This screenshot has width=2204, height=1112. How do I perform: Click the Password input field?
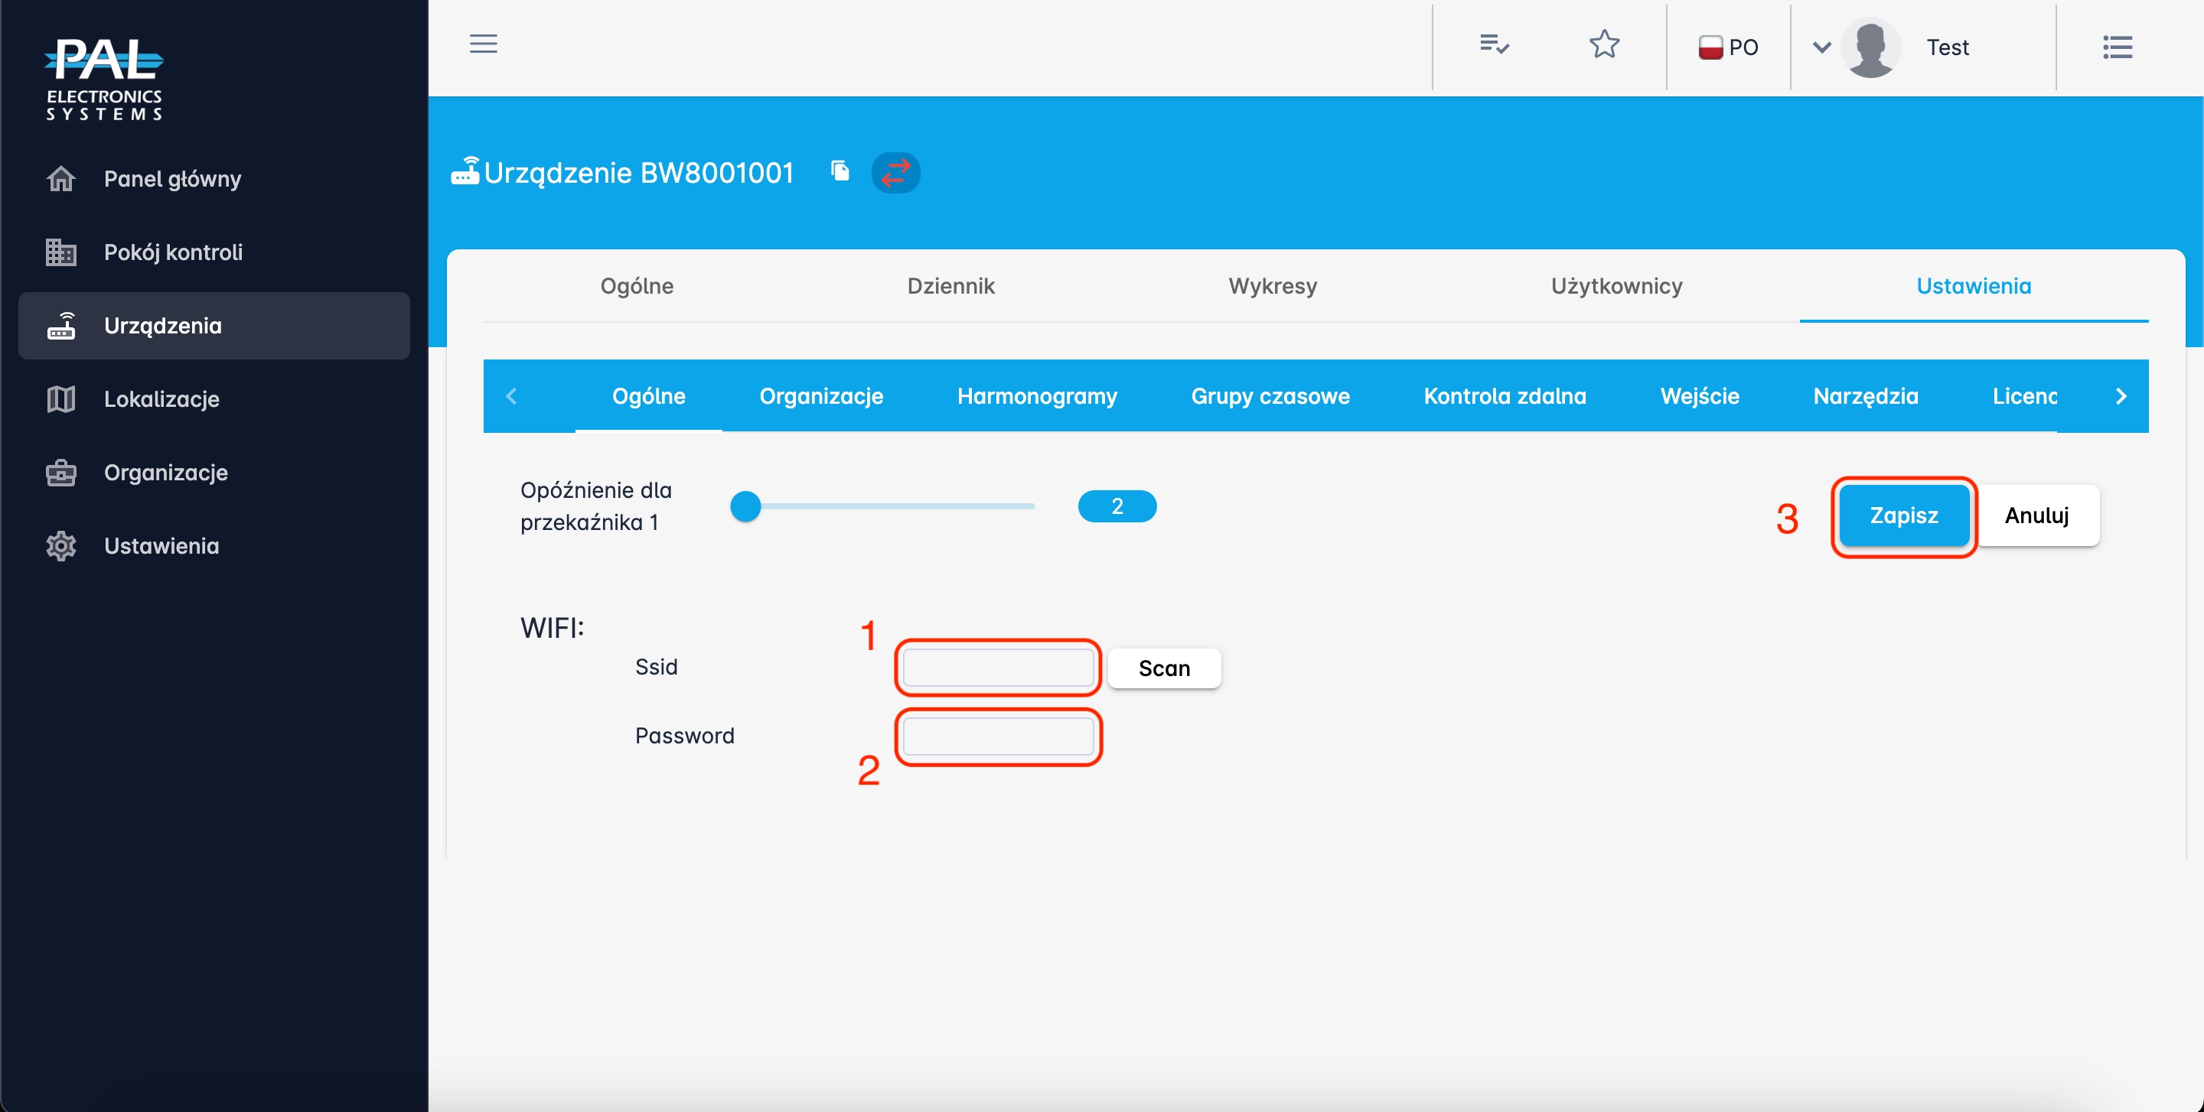click(998, 736)
